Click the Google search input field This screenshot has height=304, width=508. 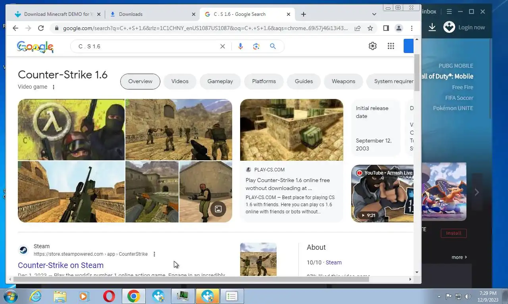click(x=147, y=46)
